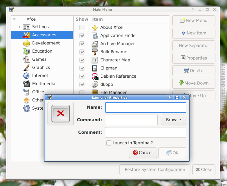Toggle Archive Manager show checkbox
227x186 pixels.
click(x=82, y=44)
